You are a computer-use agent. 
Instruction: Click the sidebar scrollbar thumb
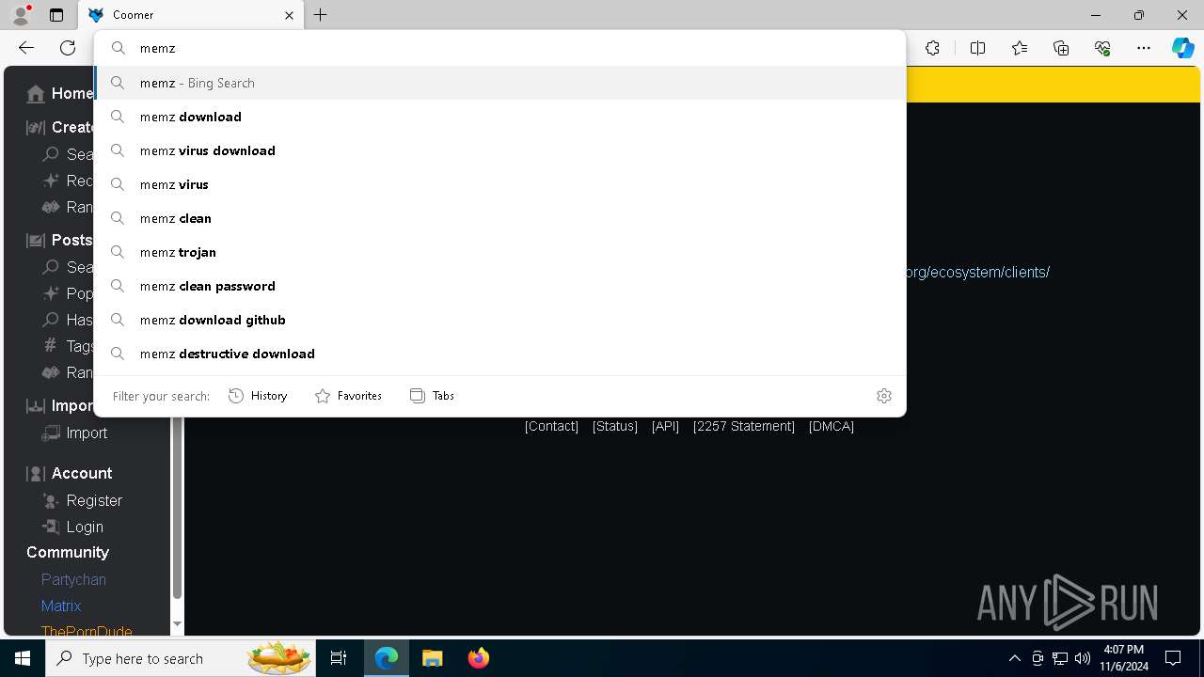tap(177, 508)
